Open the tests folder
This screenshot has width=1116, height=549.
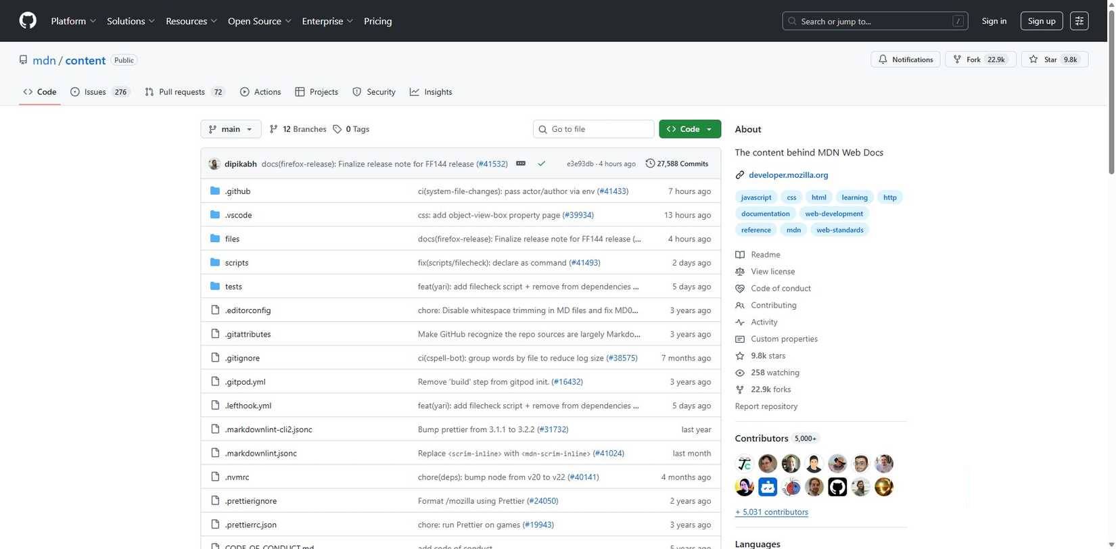(233, 287)
